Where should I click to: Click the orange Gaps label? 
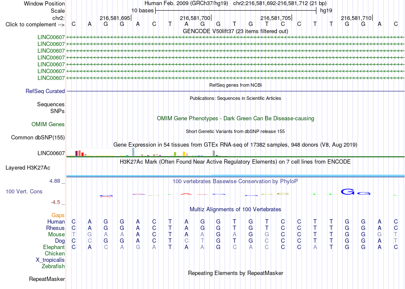[x=58, y=215]
